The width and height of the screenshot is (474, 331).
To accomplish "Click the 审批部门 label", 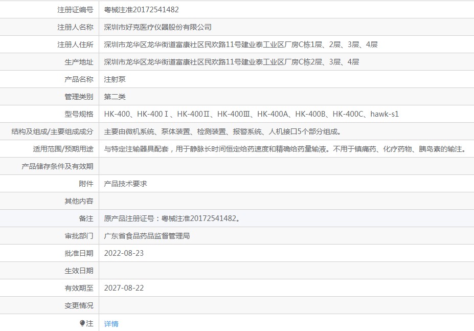I will [x=79, y=236].
